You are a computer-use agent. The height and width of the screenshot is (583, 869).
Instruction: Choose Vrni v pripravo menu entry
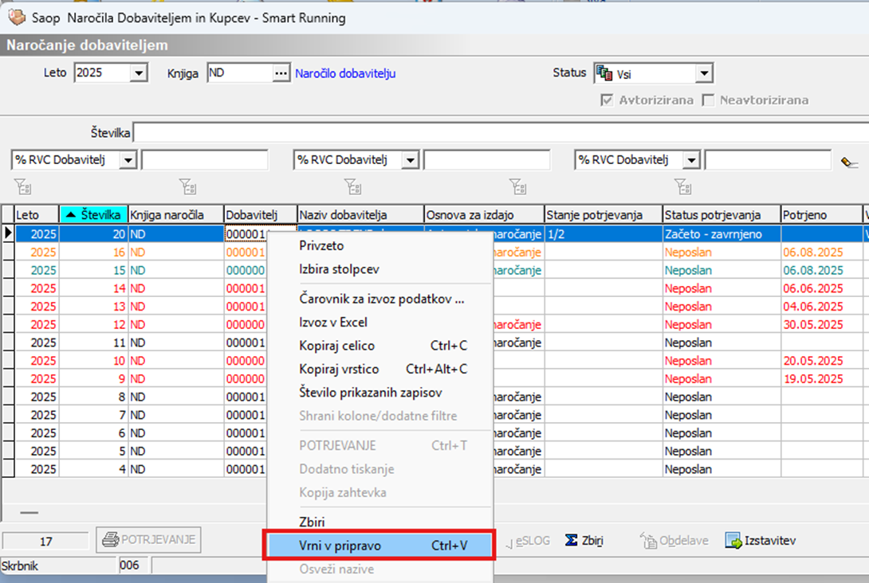(x=379, y=546)
